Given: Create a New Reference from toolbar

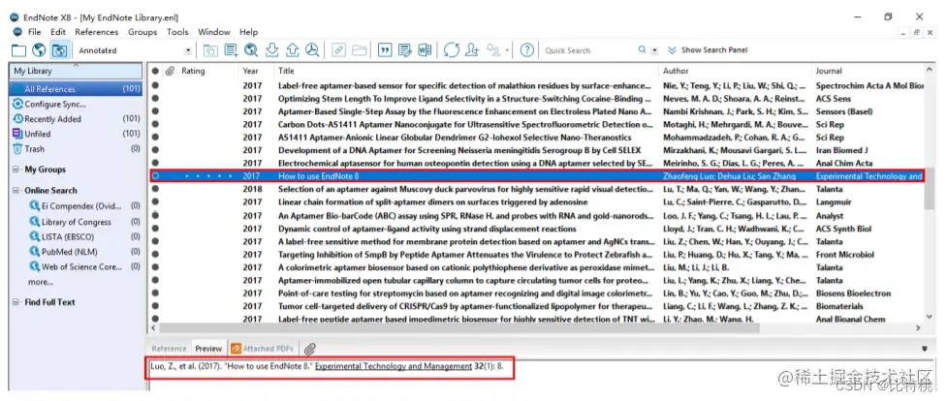Looking at the screenshot, I should click(232, 50).
